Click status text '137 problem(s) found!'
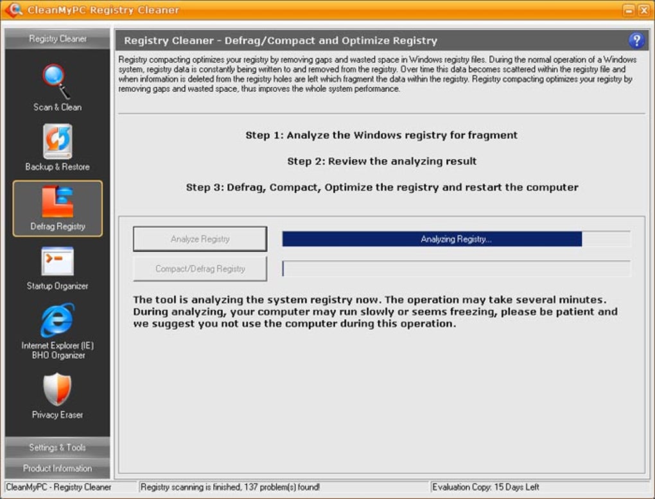The image size is (655, 499). (282, 487)
